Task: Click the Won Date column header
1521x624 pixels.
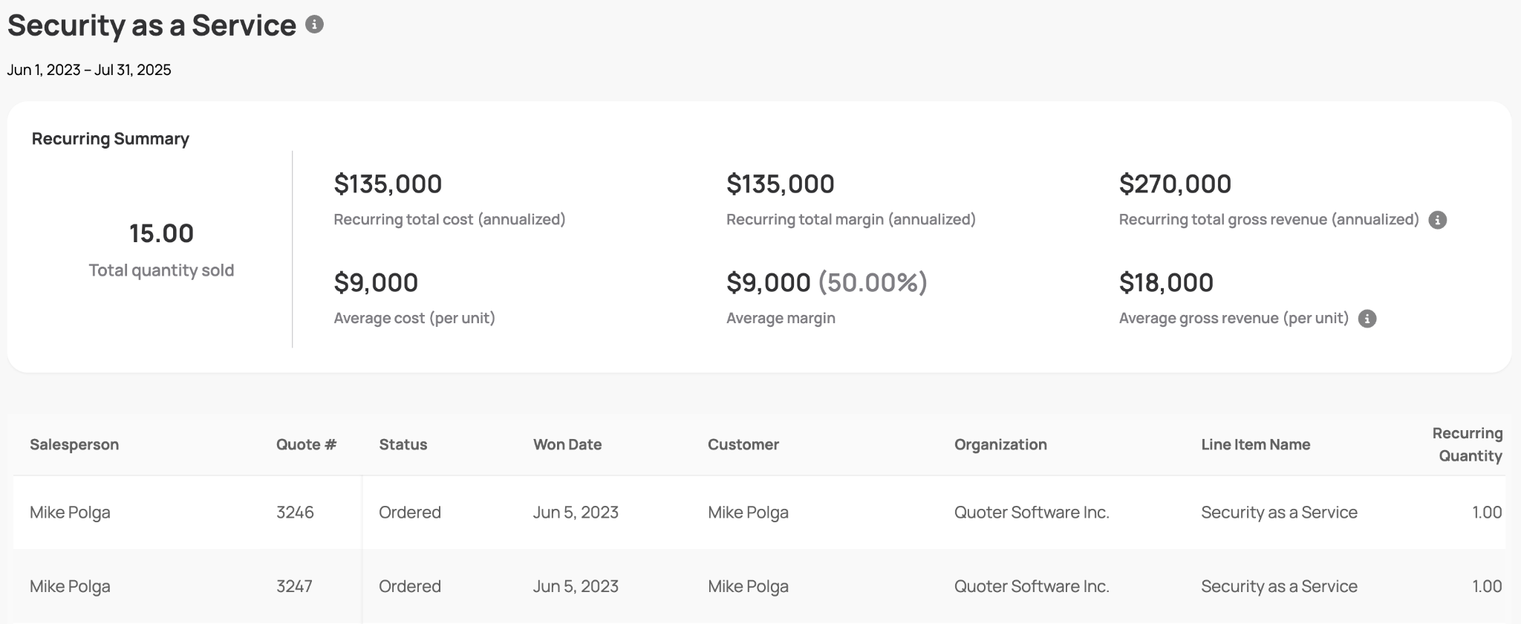Action: (x=567, y=444)
